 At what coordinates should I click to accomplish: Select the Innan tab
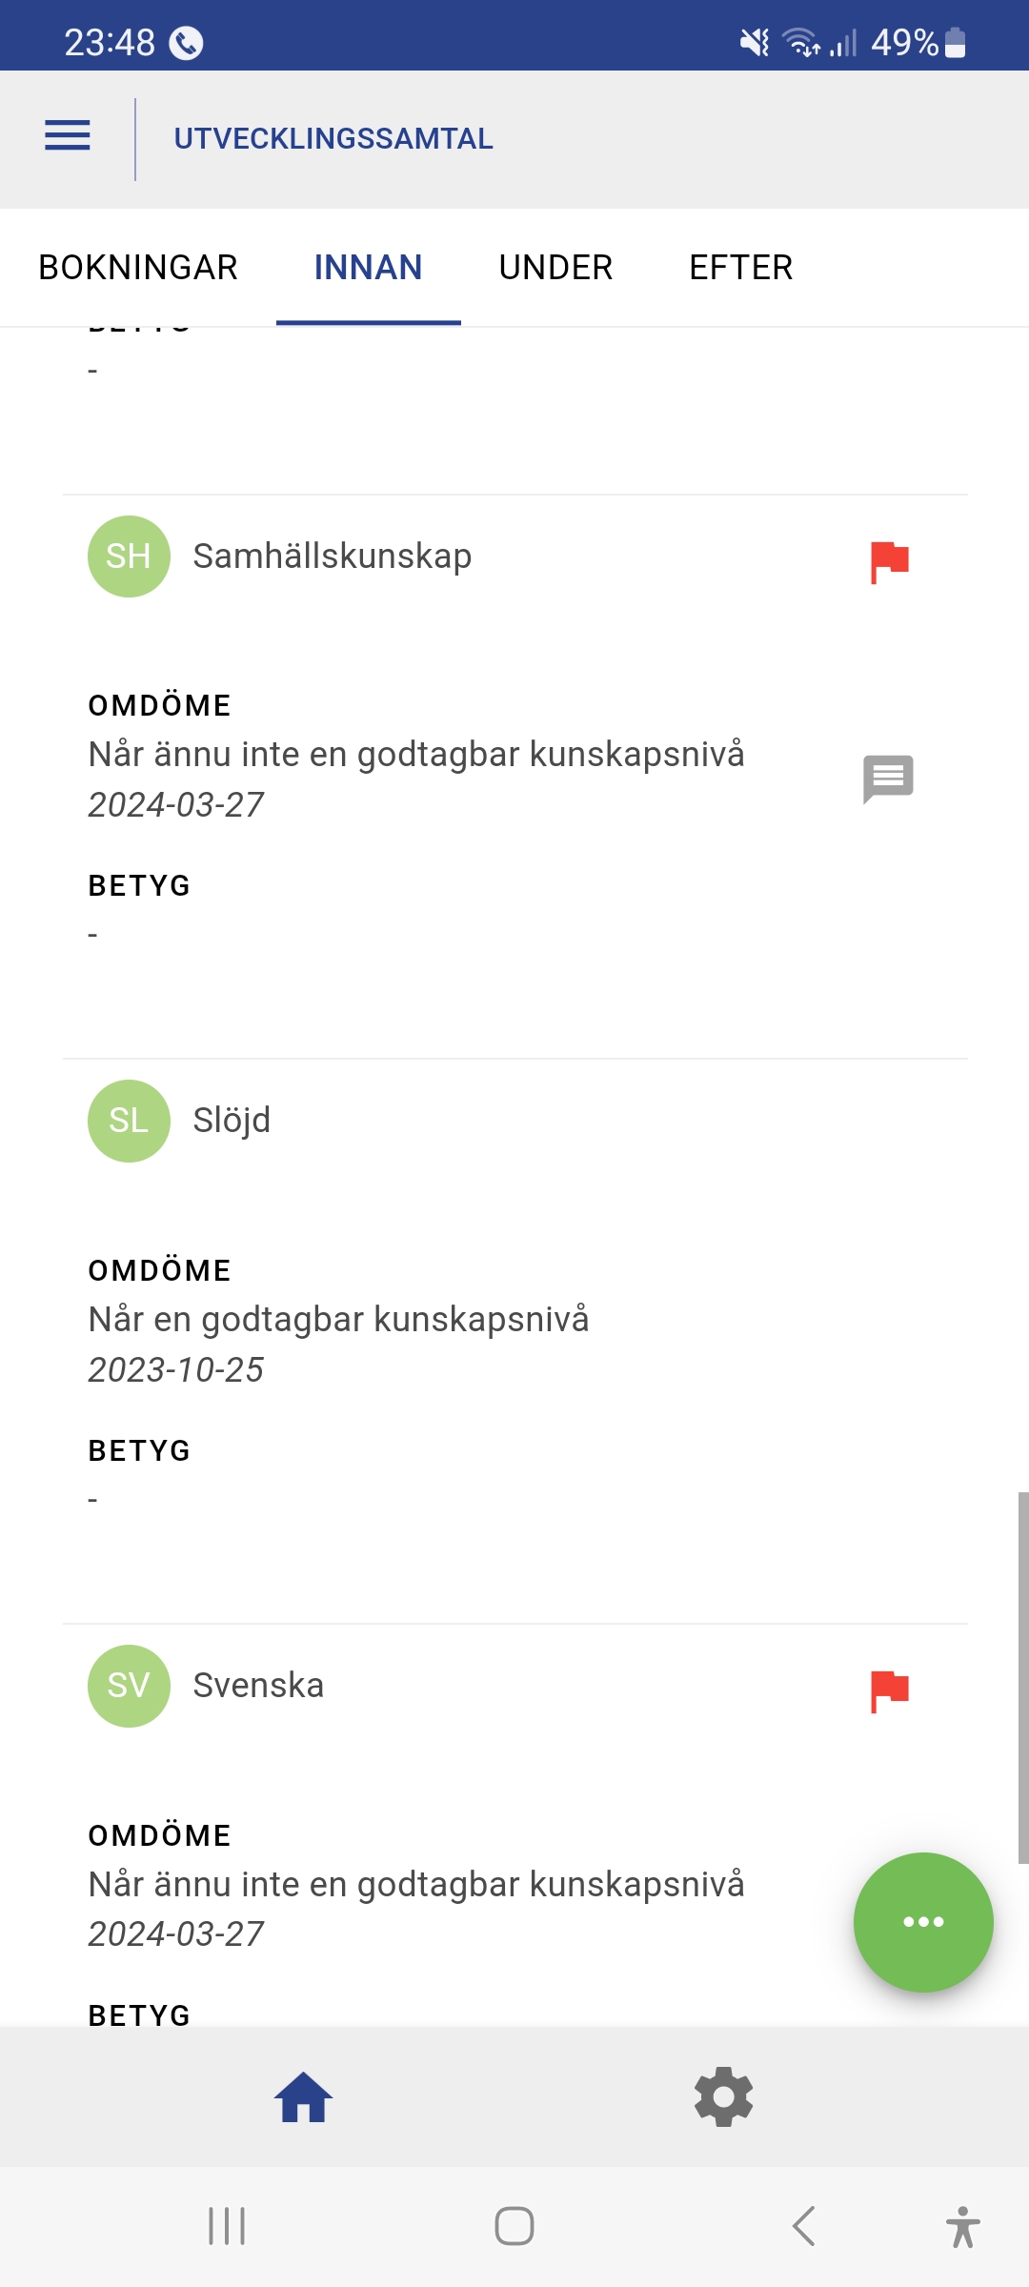368,268
